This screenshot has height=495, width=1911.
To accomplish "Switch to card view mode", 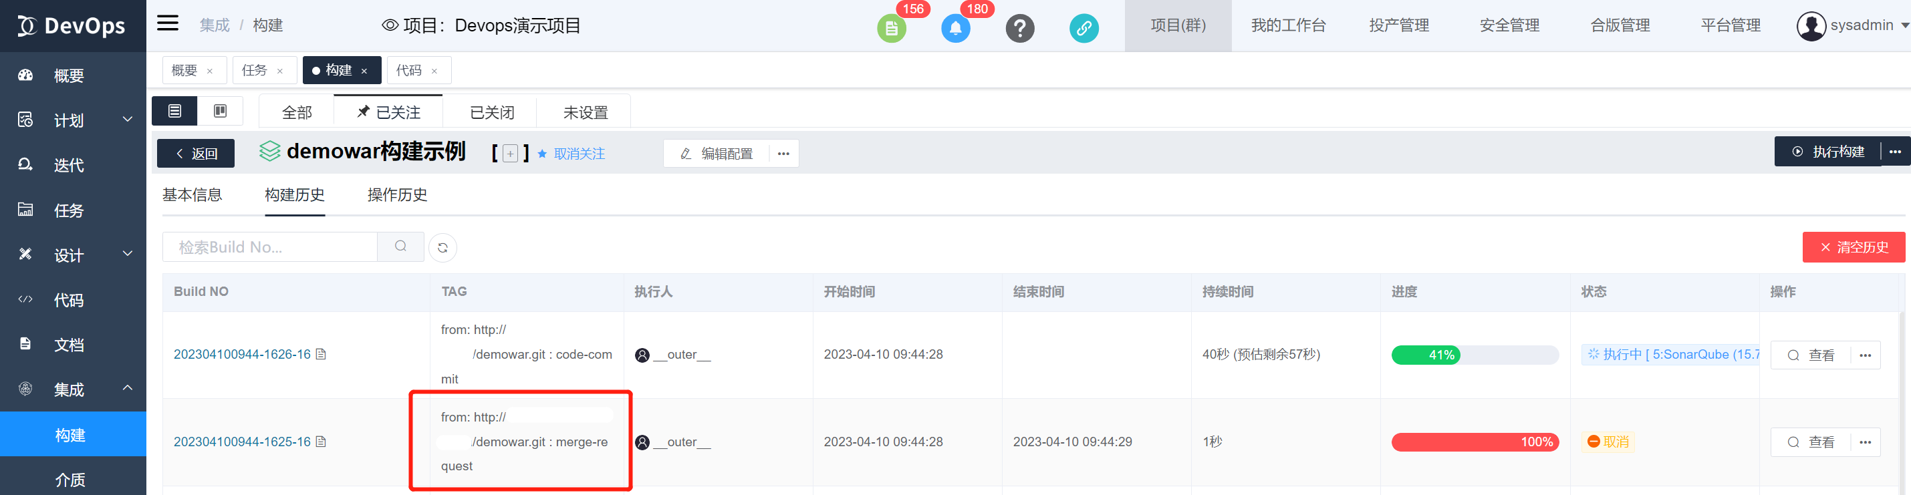I will (221, 111).
